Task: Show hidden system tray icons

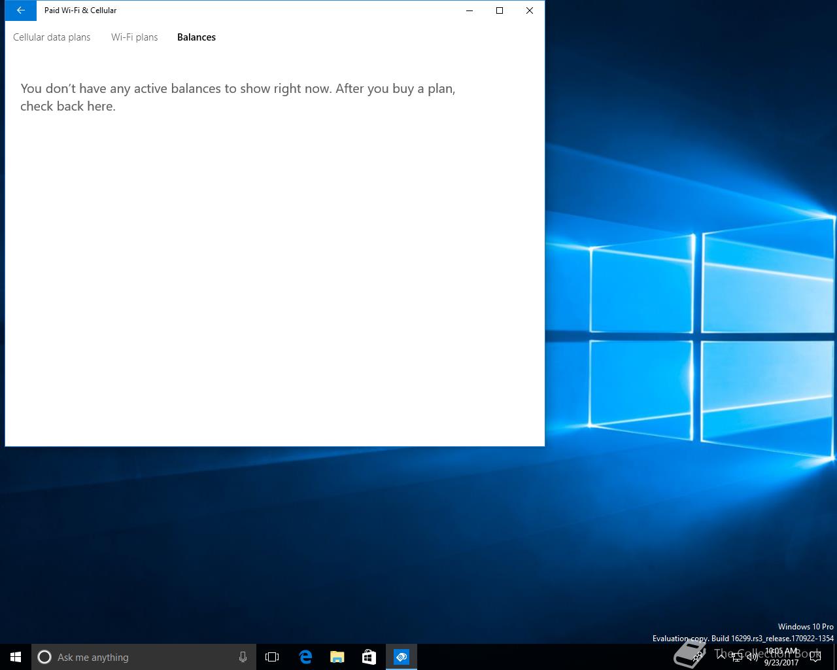Action: 721,657
